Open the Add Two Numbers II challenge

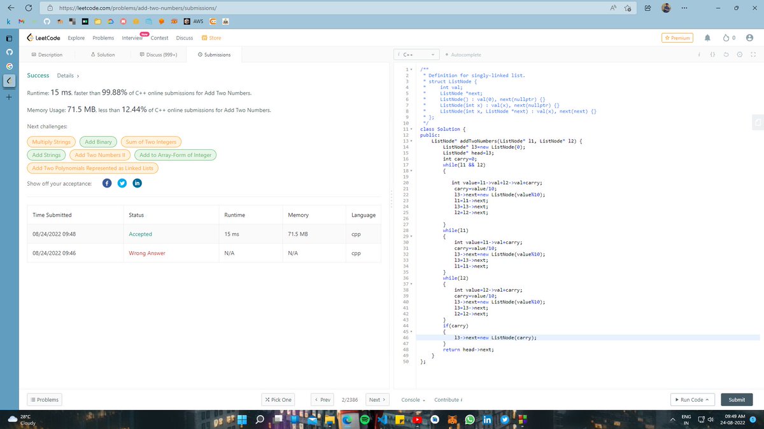tap(100, 155)
